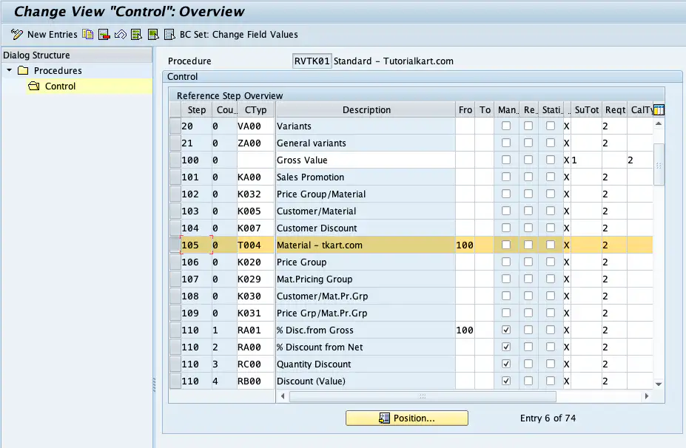Click the Dialog Structure panel header
The height and width of the screenshot is (448, 686).
pos(76,55)
